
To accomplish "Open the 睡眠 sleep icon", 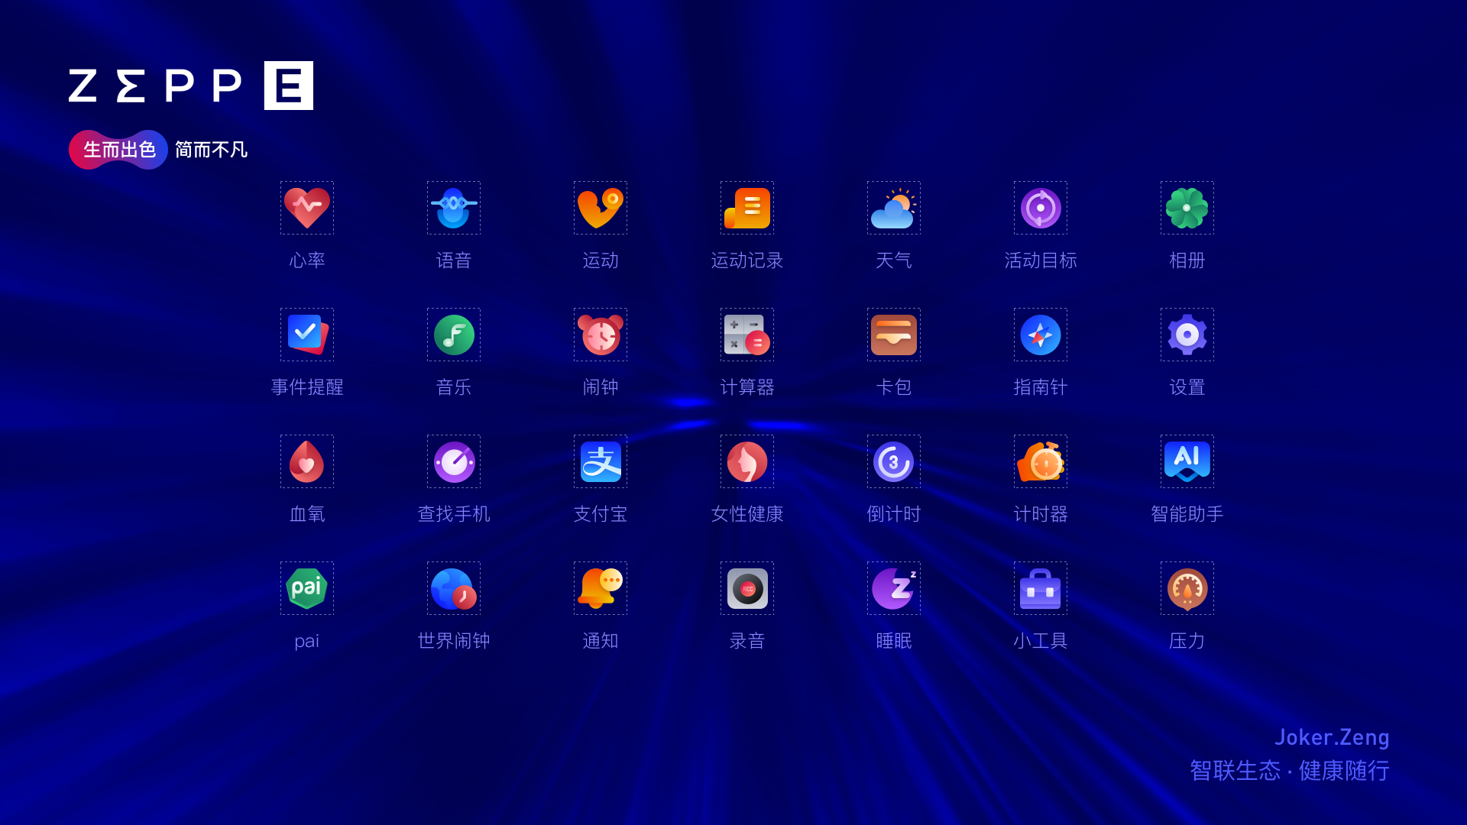I will [x=894, y=588].
